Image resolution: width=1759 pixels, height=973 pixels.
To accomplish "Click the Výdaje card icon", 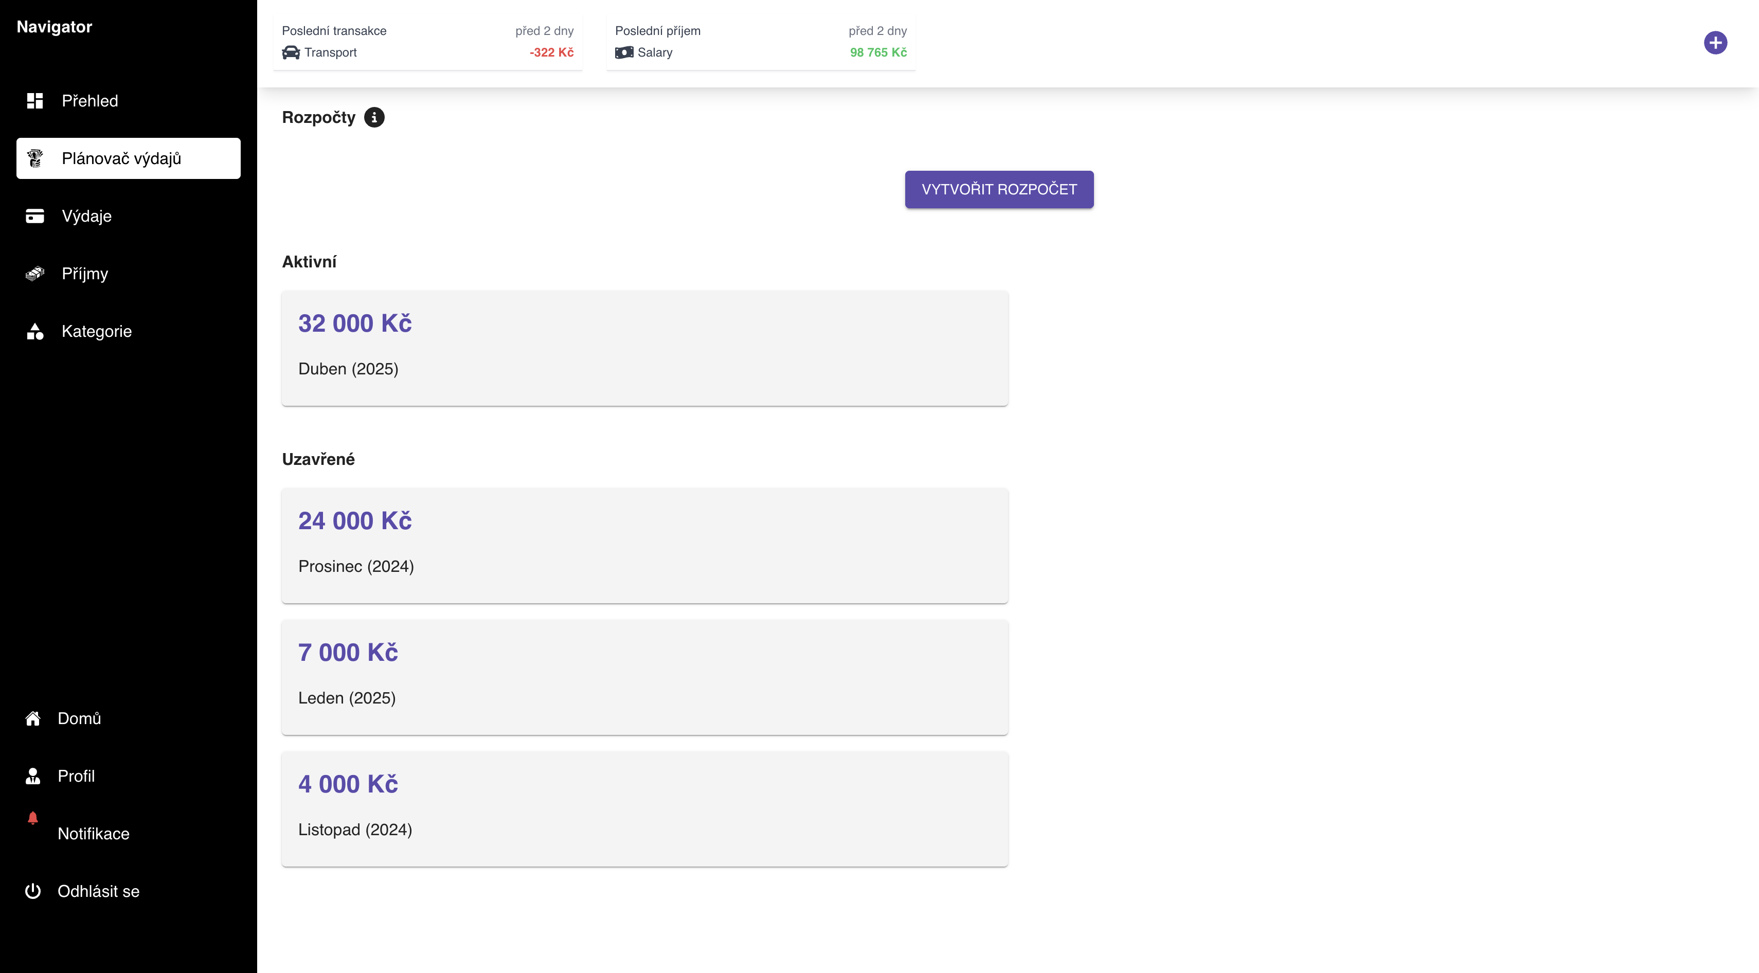I will coord(35,216).
